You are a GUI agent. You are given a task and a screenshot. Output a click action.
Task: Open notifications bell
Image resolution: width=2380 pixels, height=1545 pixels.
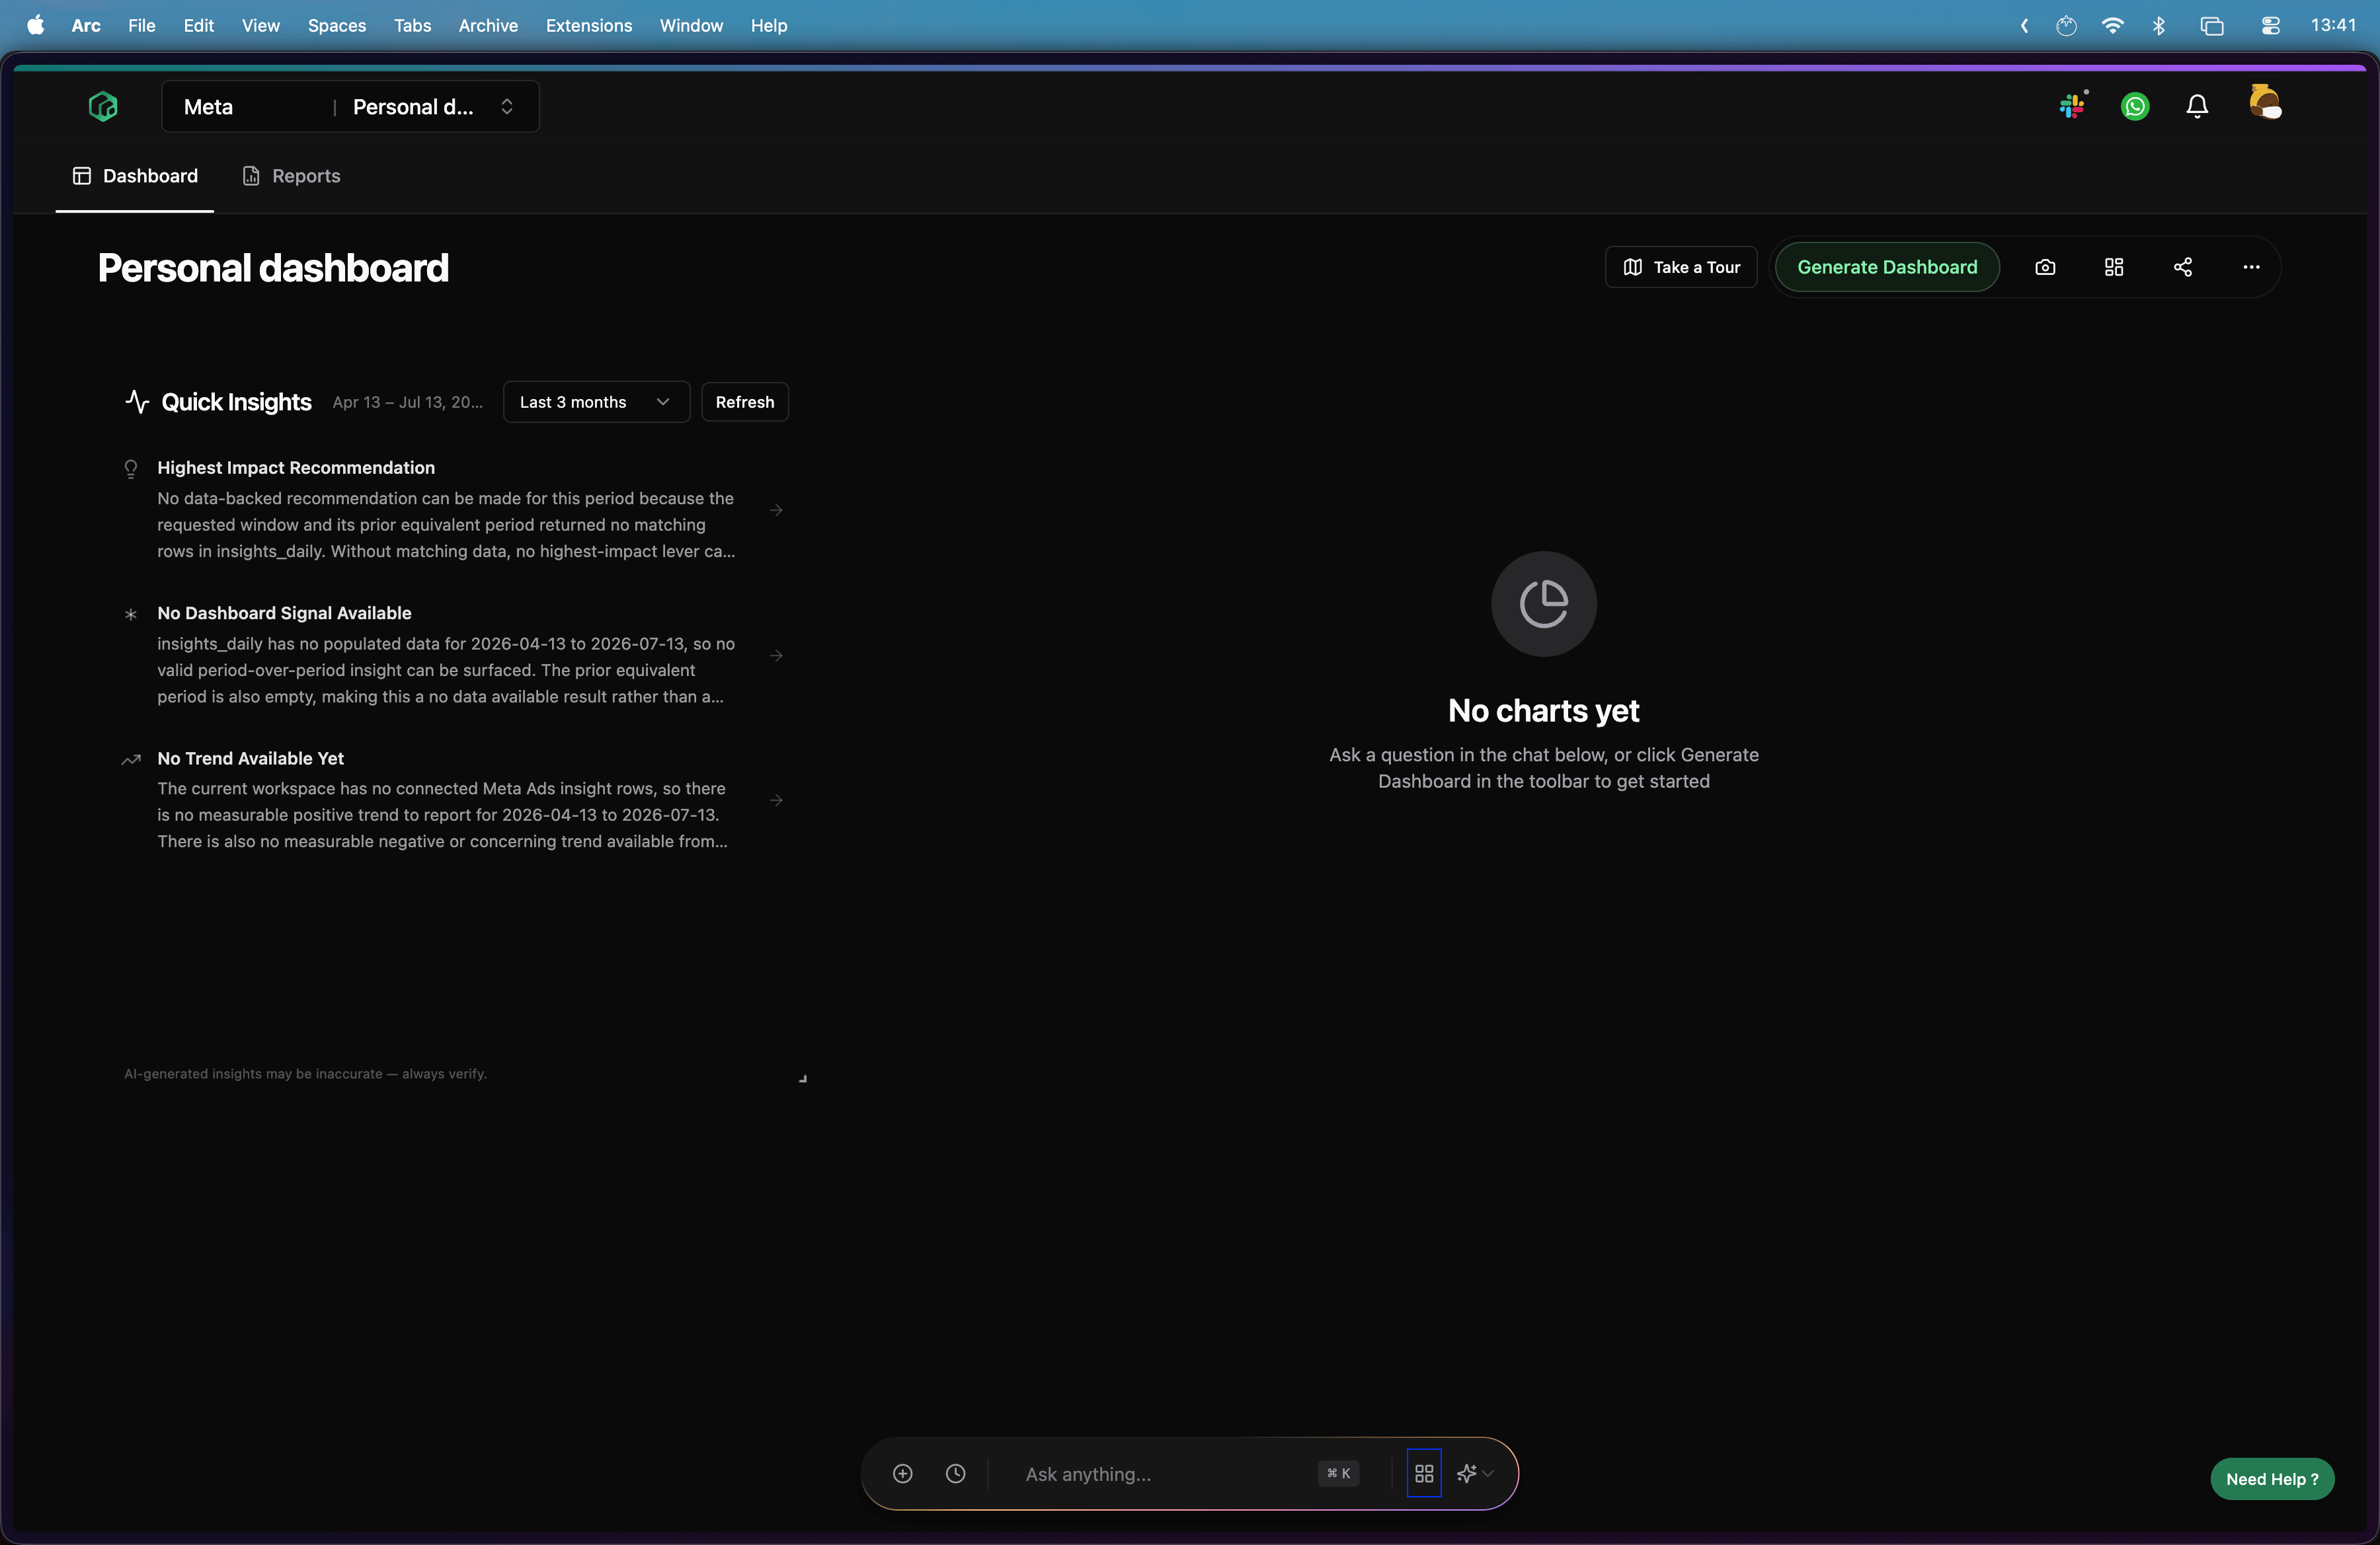pyautogui.click(x=2197, y=106)
